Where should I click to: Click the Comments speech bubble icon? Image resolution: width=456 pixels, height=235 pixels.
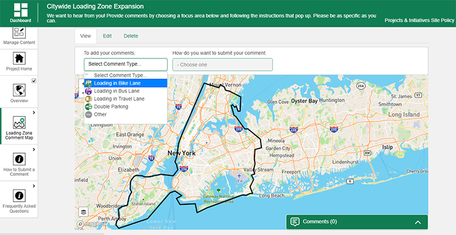point(295,221)
